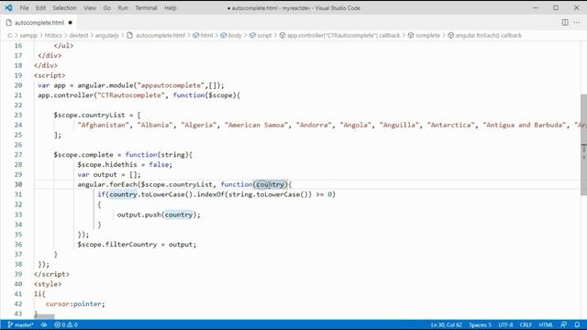The image size is (587, 330).
Task: Open the Run menu
Action: coord(123,8)
